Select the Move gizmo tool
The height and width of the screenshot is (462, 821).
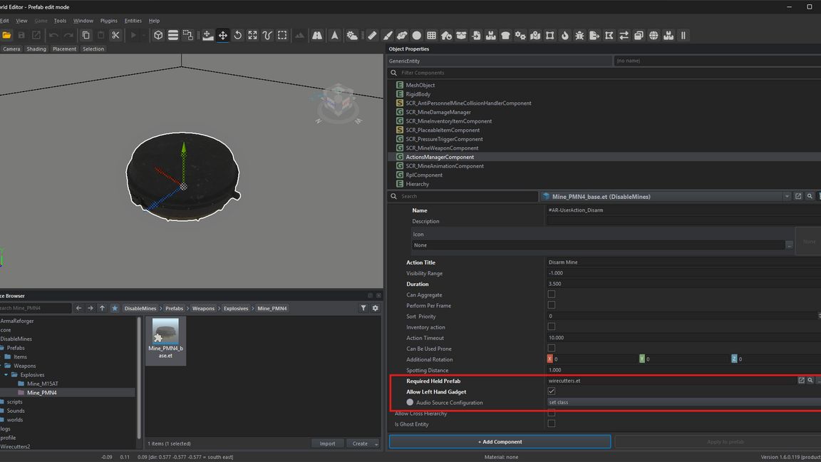[x=223, y=35]
